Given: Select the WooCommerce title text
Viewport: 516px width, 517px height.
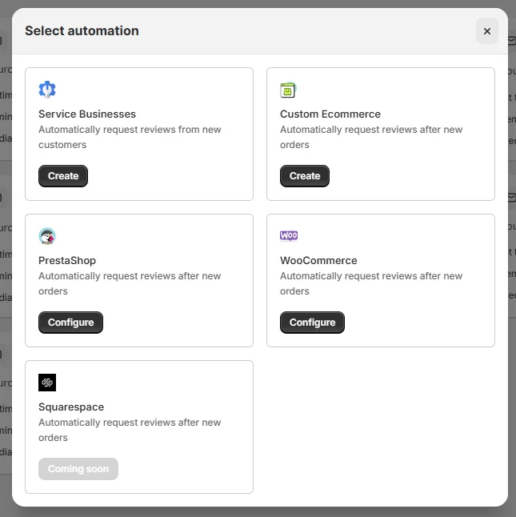Looking at the screenshot, I should click(x=318, y=260).
